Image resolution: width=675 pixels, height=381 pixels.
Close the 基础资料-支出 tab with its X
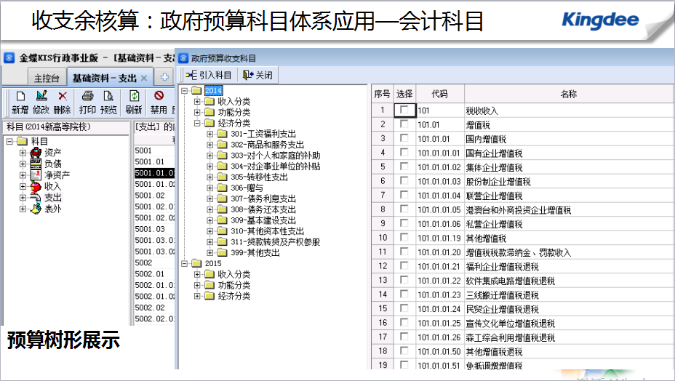(x=144, y=78)
